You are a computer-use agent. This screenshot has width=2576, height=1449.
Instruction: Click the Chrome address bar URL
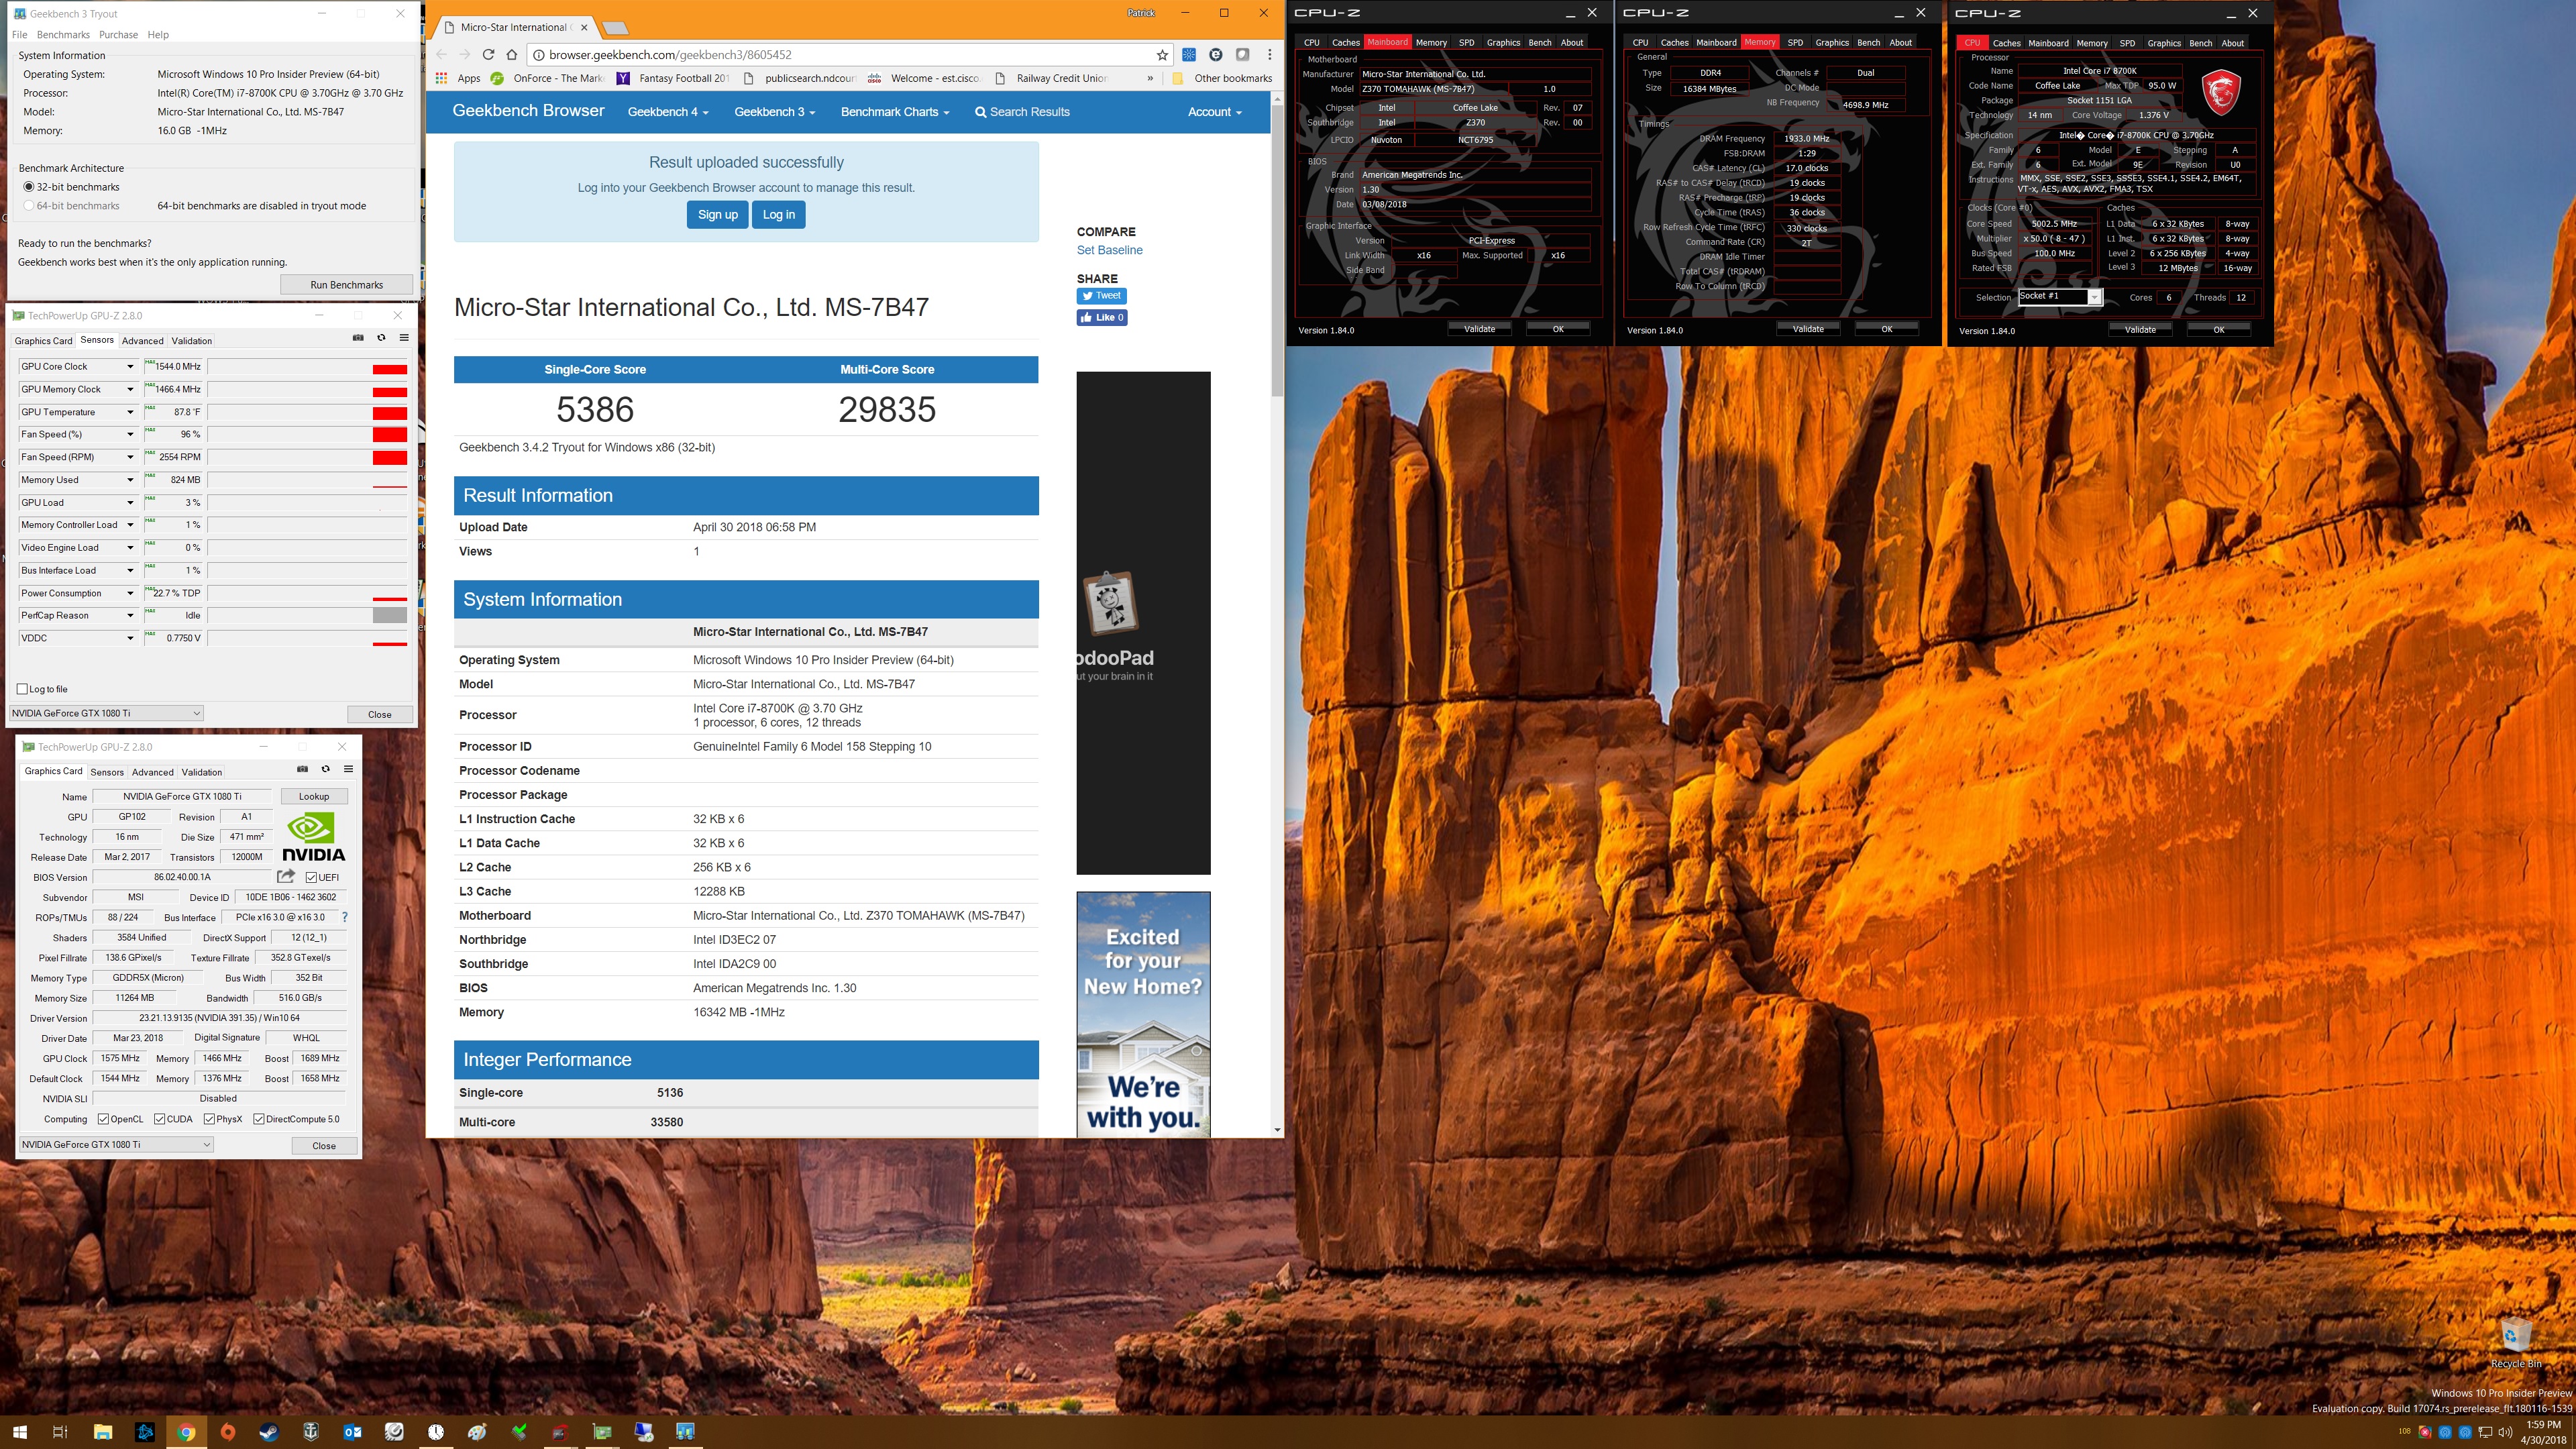(x=670, y=55)
